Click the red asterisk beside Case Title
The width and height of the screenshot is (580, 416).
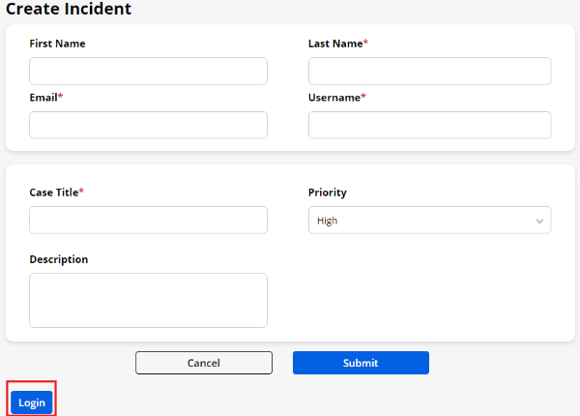81,192
